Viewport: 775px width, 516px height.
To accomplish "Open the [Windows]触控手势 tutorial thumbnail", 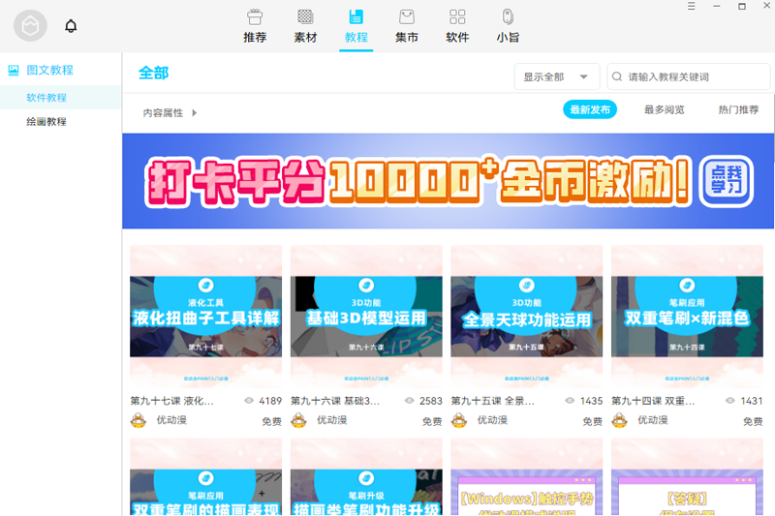I will (x=526, y=477).
